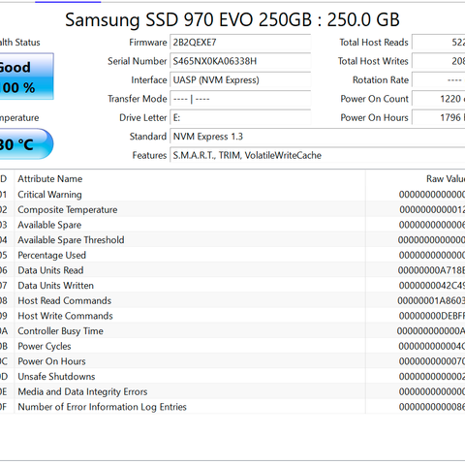Viewport: 465px width, 465px height.
Task: Click the Features field with S.M.A.R.T., TRIM
Action: [x=318, y=155]
